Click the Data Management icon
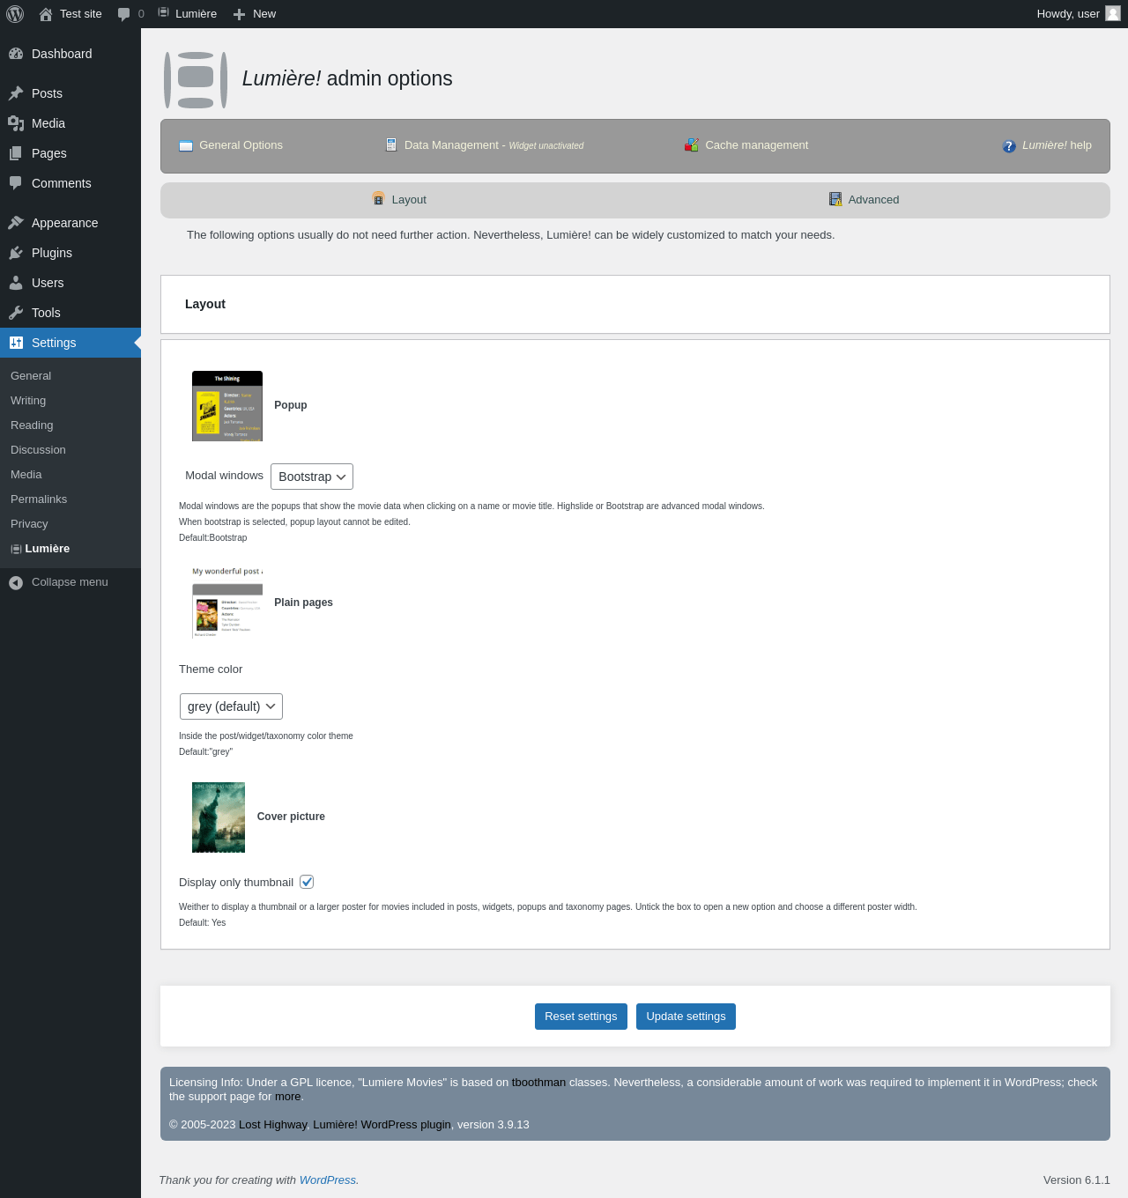Screen dimensions: 1128x1198 [391, 144]
